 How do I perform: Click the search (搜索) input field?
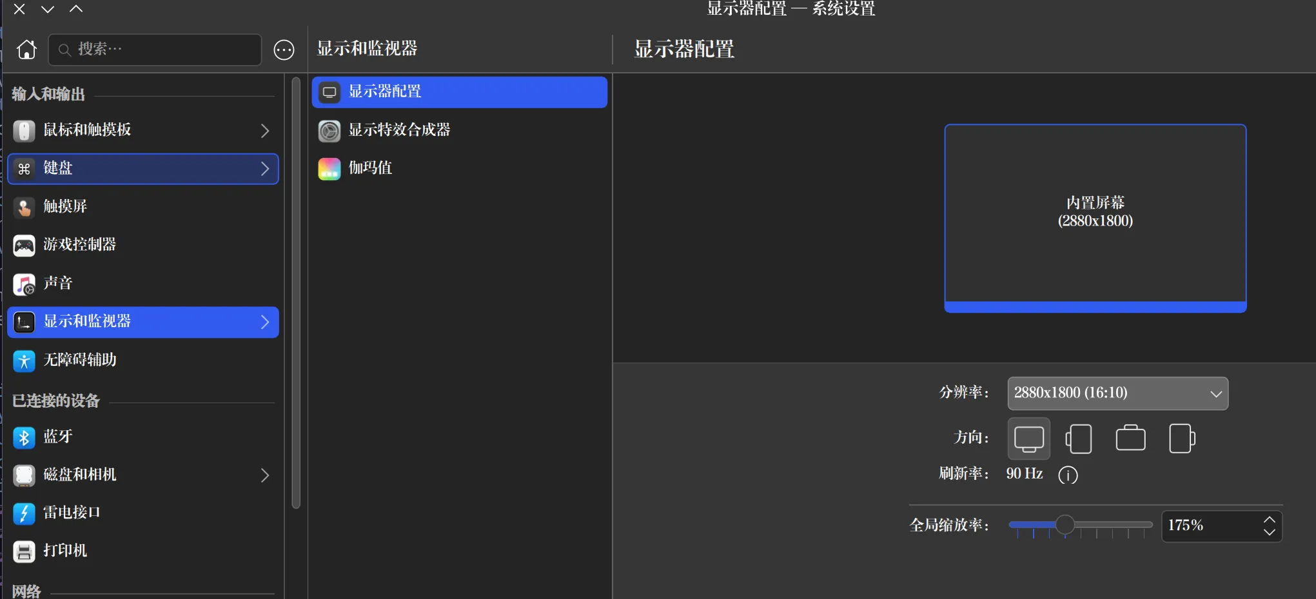161,50
